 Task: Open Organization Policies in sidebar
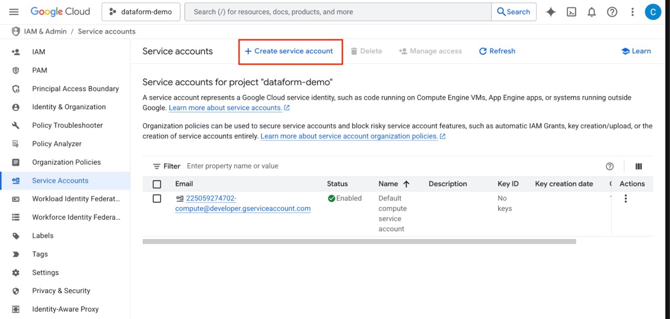[x=66, y=162]
